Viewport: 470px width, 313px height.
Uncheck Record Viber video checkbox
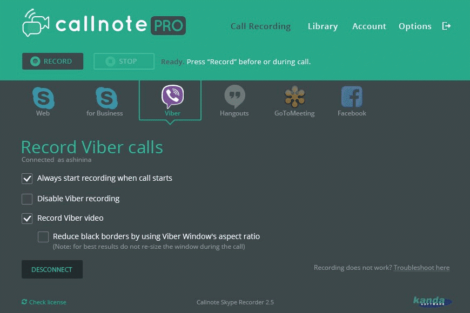tap(27, 219)
